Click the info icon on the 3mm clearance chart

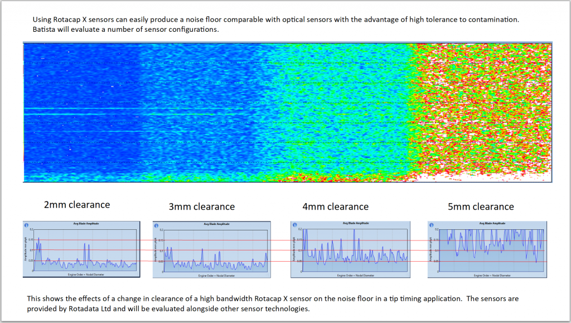(x=157, y=226)
